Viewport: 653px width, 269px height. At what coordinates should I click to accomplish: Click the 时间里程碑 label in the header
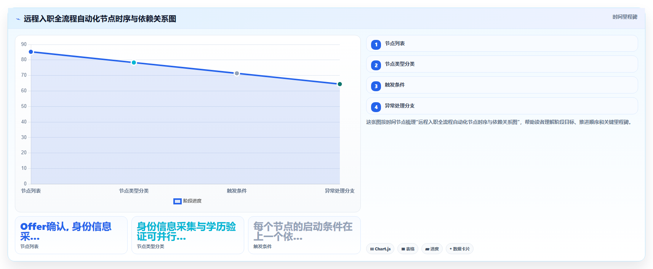(625, 17)
